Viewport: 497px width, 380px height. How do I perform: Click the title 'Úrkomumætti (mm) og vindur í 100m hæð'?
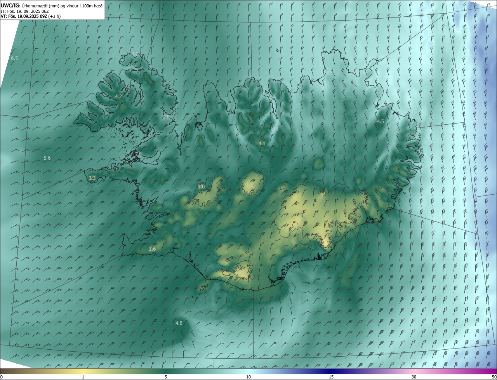[x=63, y=5]
